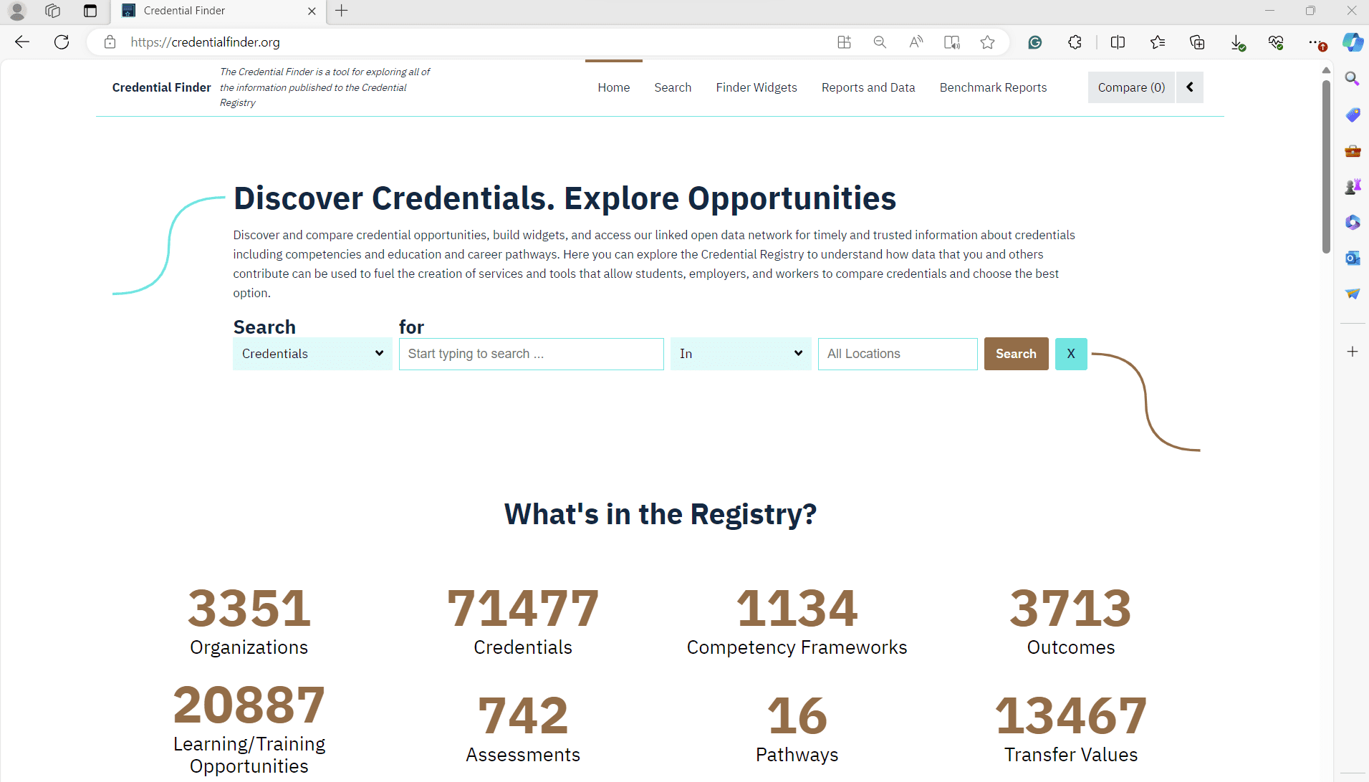
Task: Collapse the Compare panel with the chevron
Action: (x=1189, y=87)
